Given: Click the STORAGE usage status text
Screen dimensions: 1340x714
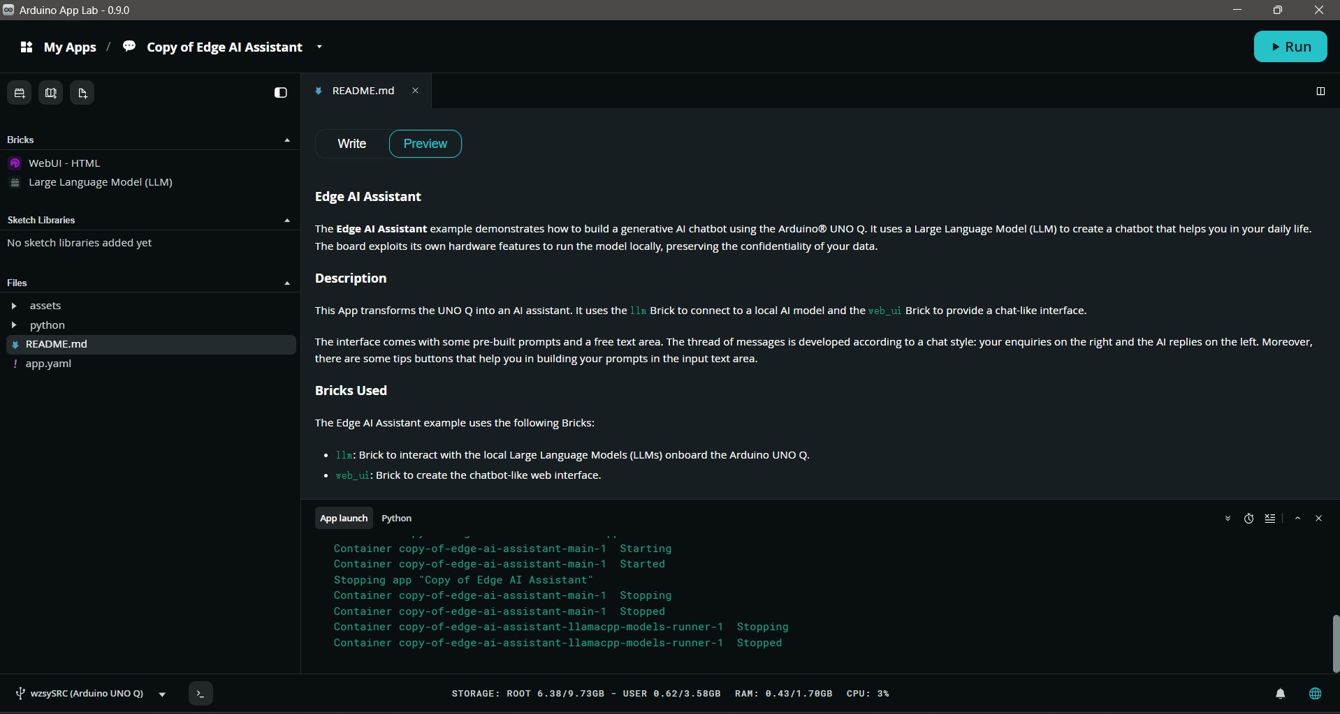Looking at the screenshot, I should [x=586, y=694].
